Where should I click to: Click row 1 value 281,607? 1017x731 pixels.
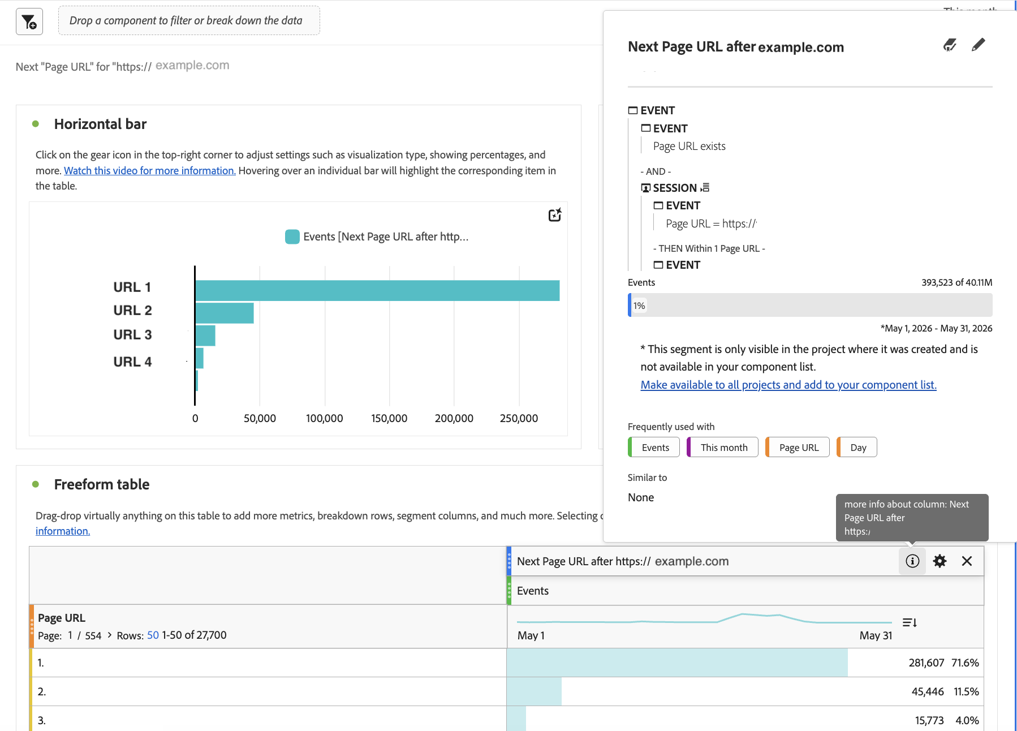click(926, 663)
